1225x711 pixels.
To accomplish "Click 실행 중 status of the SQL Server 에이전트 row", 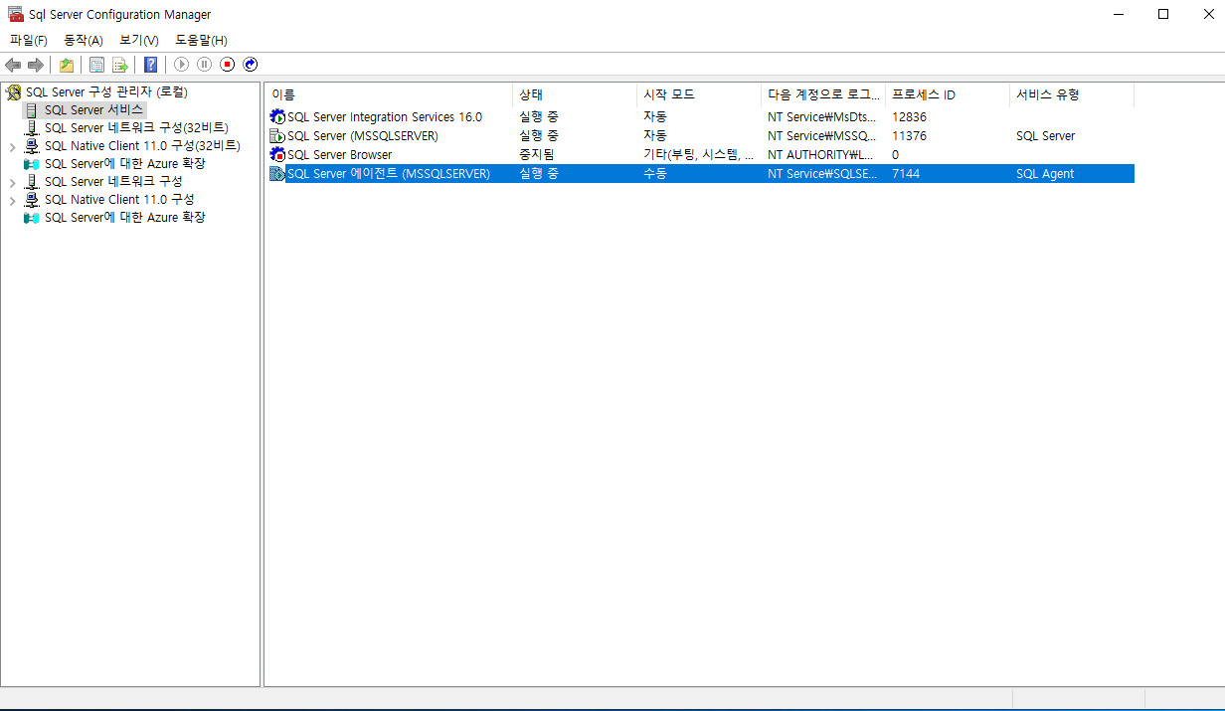I will [539, 174].
